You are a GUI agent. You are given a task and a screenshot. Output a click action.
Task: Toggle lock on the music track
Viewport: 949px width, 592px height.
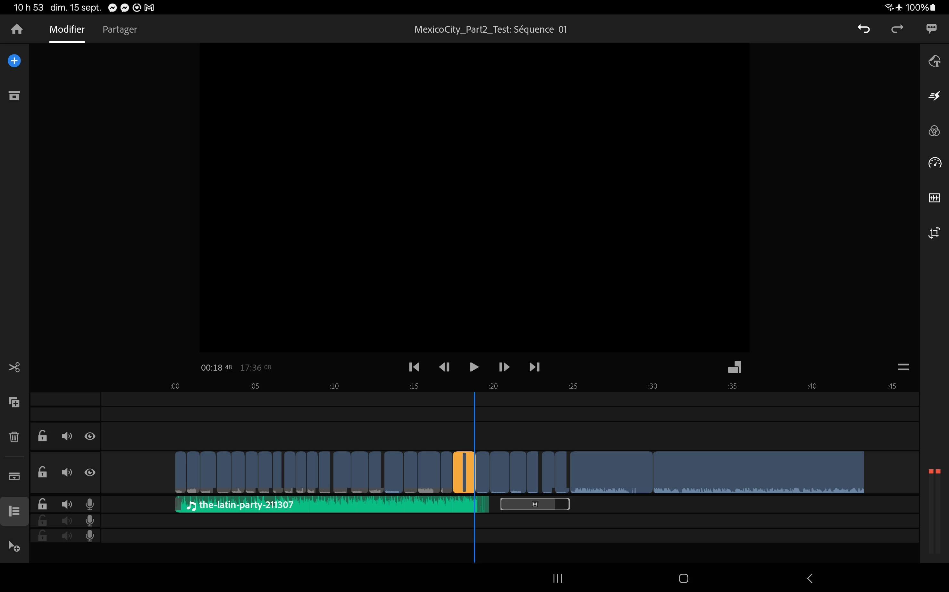[42, 504]
